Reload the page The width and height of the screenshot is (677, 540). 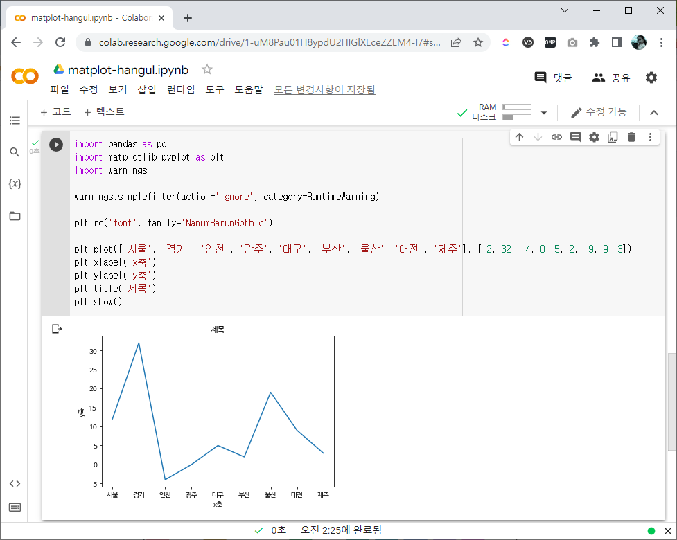pyautogui.click(x=60, y=42)
